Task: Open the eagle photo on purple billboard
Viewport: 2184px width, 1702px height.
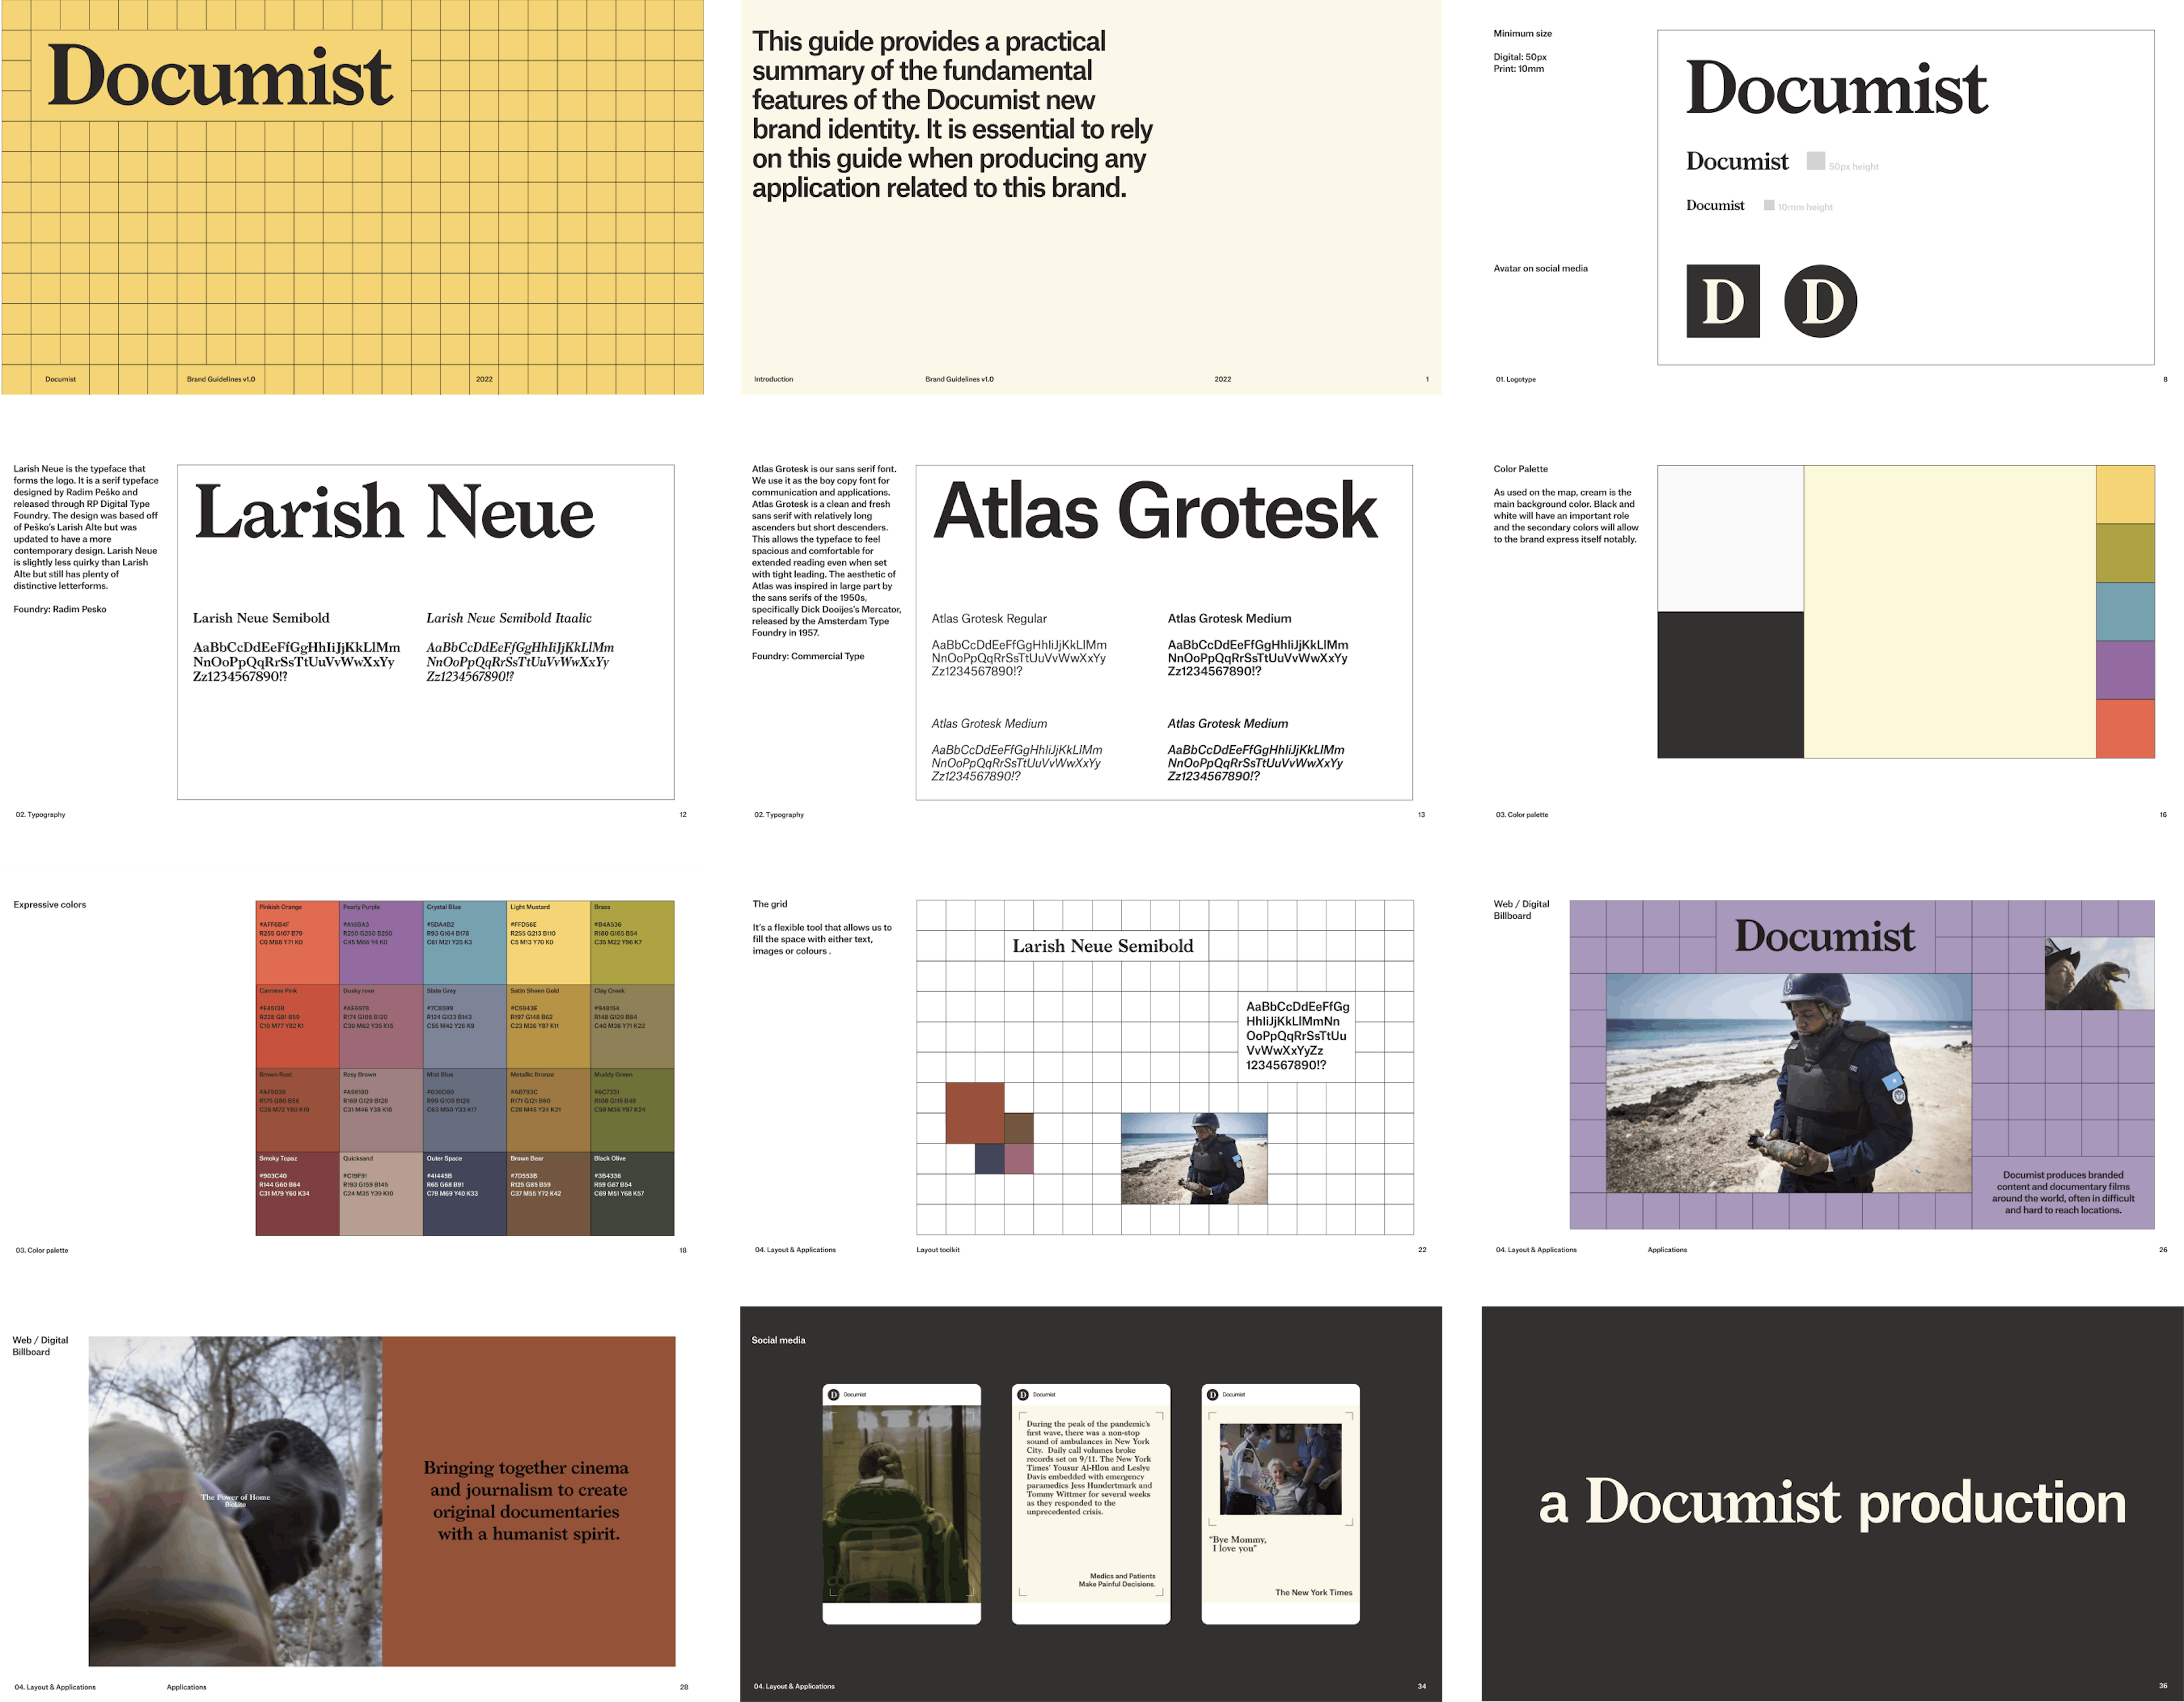Action: click(2100, 973)
